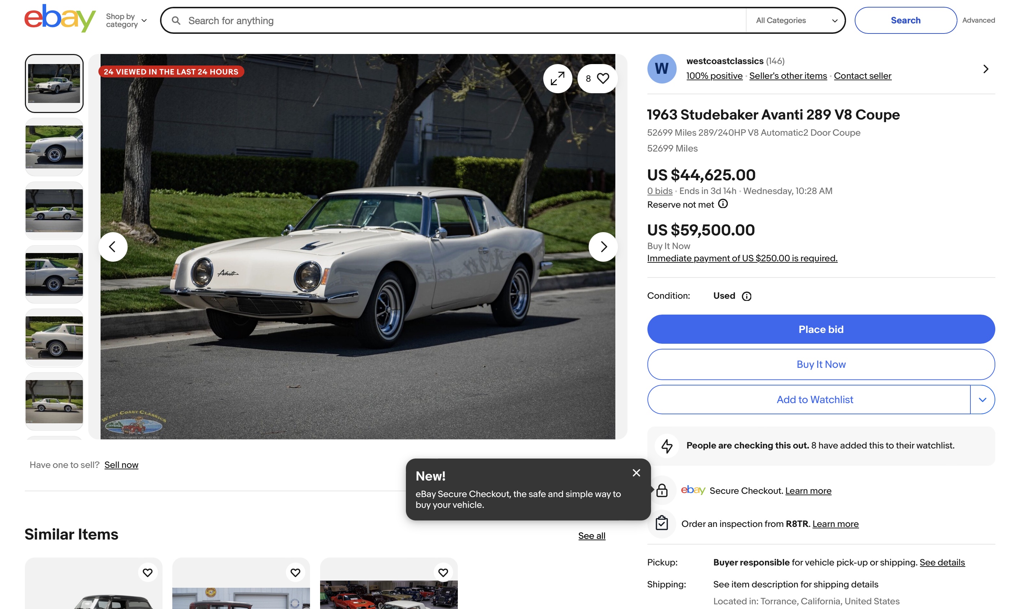Image resolution: width=1018 pixels, height=609 pixels.
Task: Click the search magnifier icon
Action: [176, 21]
